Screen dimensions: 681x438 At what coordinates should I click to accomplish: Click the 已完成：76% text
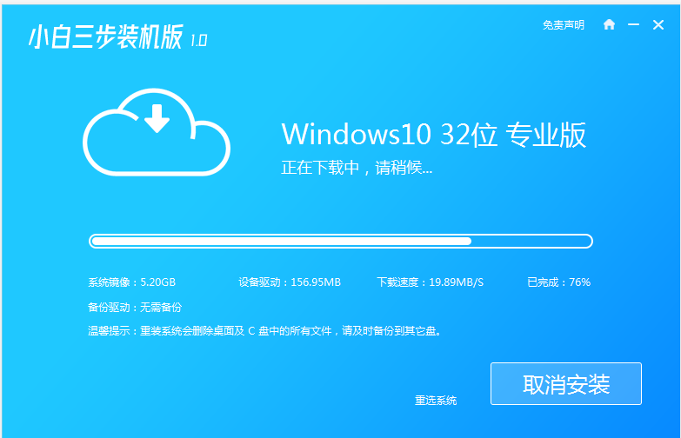click(558, 282)
